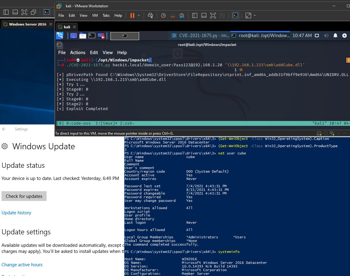This screenshot has height=276, width=350.
Task: Click the Unity mode icon in kali toolbar
Action: tap(222, 16)
